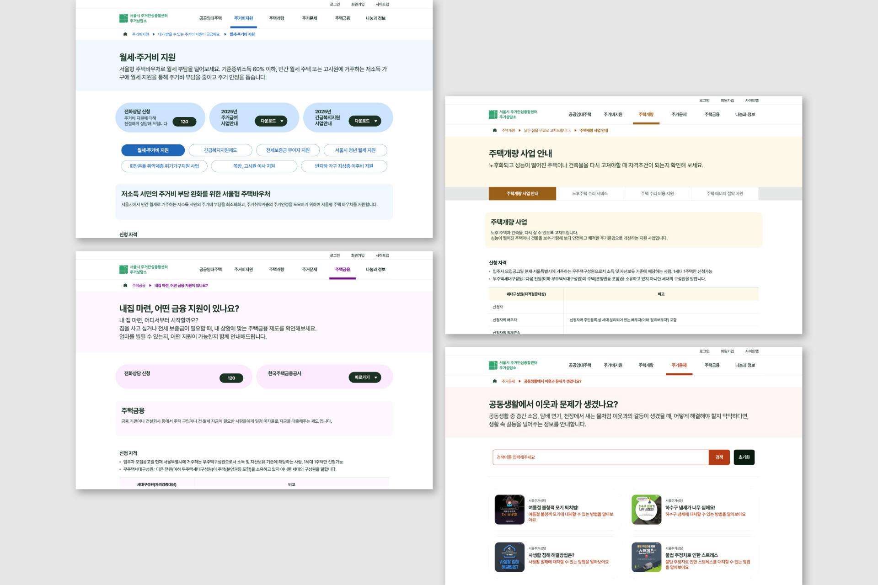
Task: Click the green logo on the 공동생활 이웃 문제 page
Action: coord(513,365)
